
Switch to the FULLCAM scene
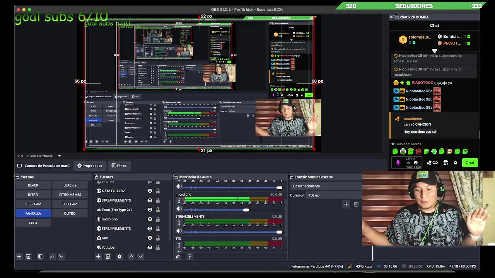[70, 204]
